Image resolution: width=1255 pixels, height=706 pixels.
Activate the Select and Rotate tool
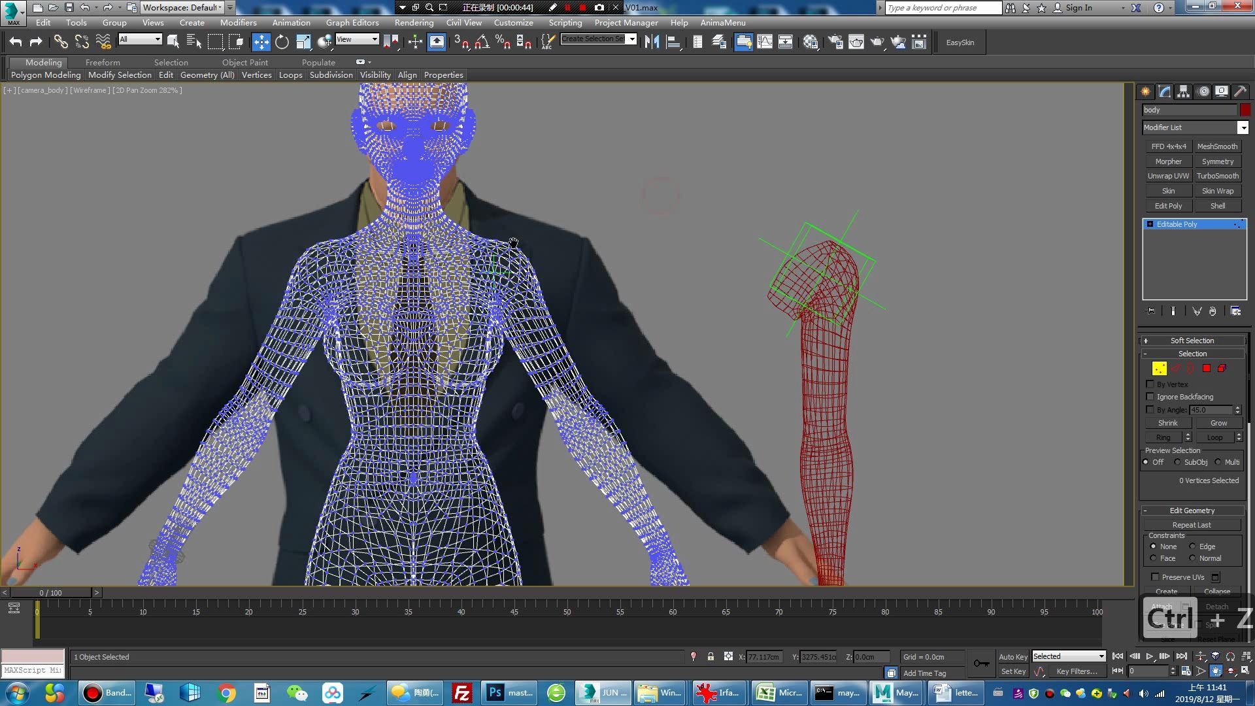(282, 42)
